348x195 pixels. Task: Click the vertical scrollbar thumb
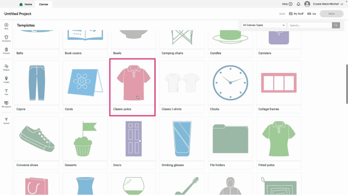pos(347,84)
